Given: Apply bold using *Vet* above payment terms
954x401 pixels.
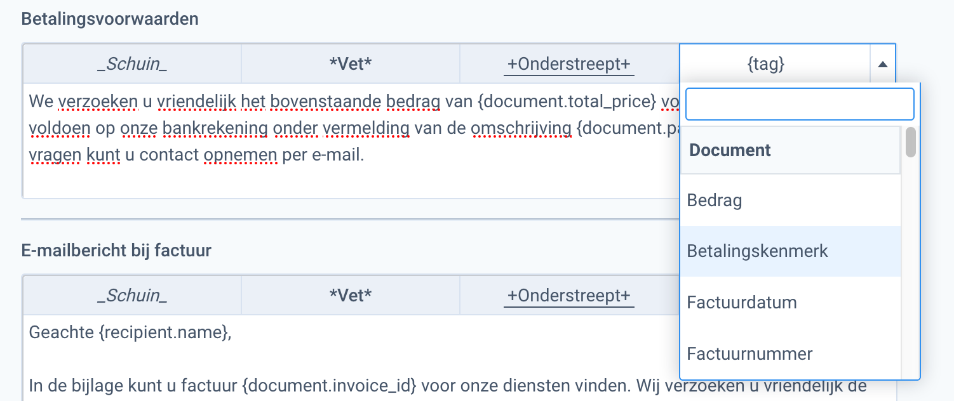Looking at the screenshot, I should point(350,63).
